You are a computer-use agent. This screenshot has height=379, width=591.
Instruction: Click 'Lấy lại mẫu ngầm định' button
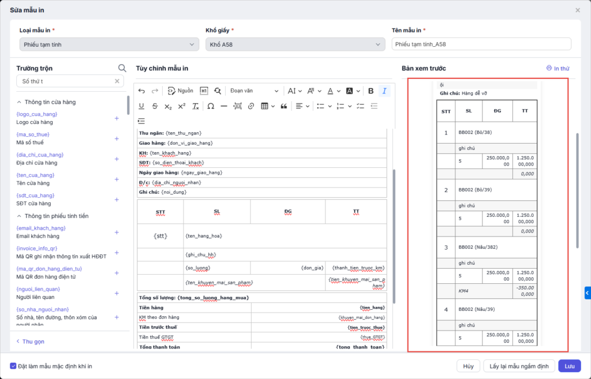[519, 366]
